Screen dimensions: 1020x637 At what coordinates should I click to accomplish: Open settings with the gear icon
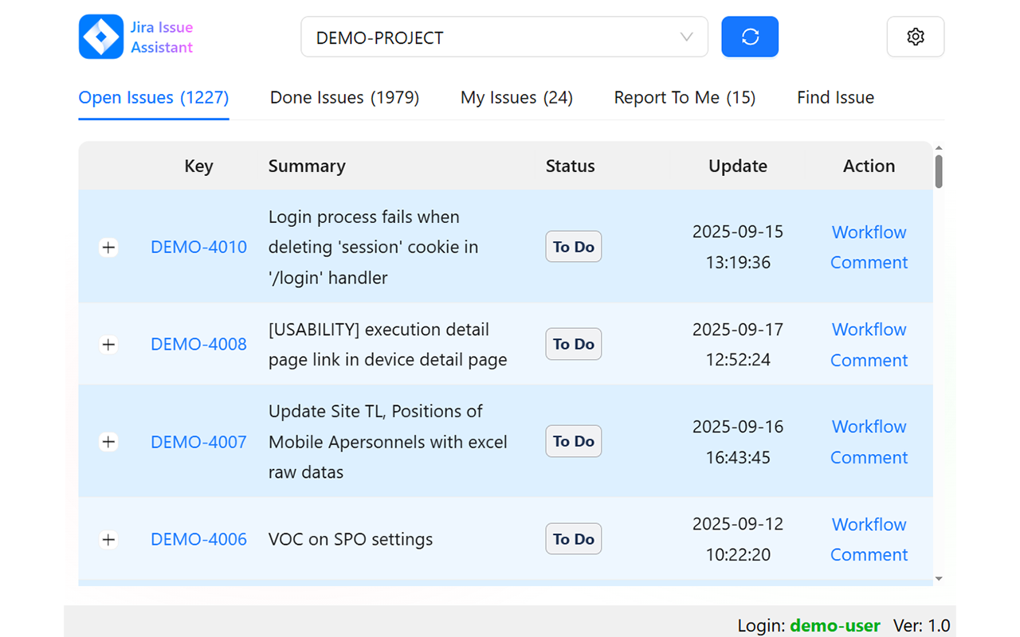pos(916,37)
